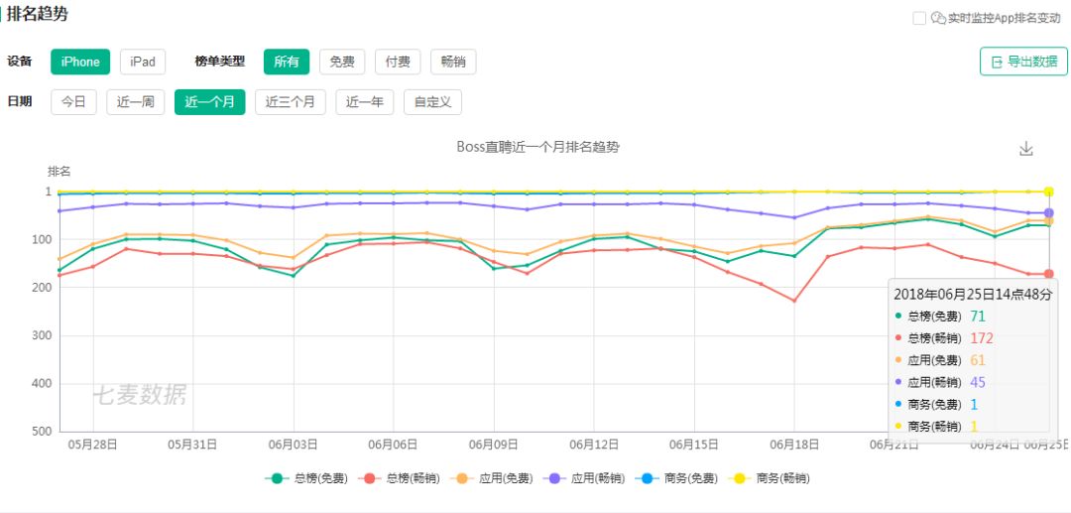
Task: Select 今日 date range
Action: tap(73, 102)
